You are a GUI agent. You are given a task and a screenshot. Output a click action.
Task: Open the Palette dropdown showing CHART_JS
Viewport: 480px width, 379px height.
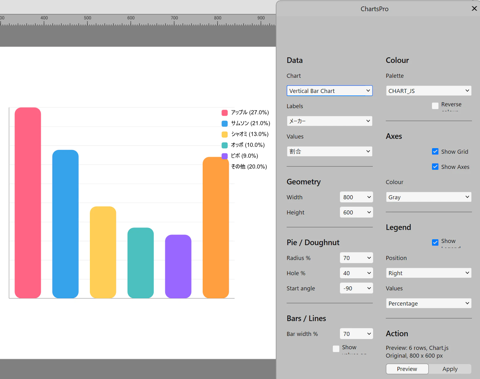[x=429, y=91]
